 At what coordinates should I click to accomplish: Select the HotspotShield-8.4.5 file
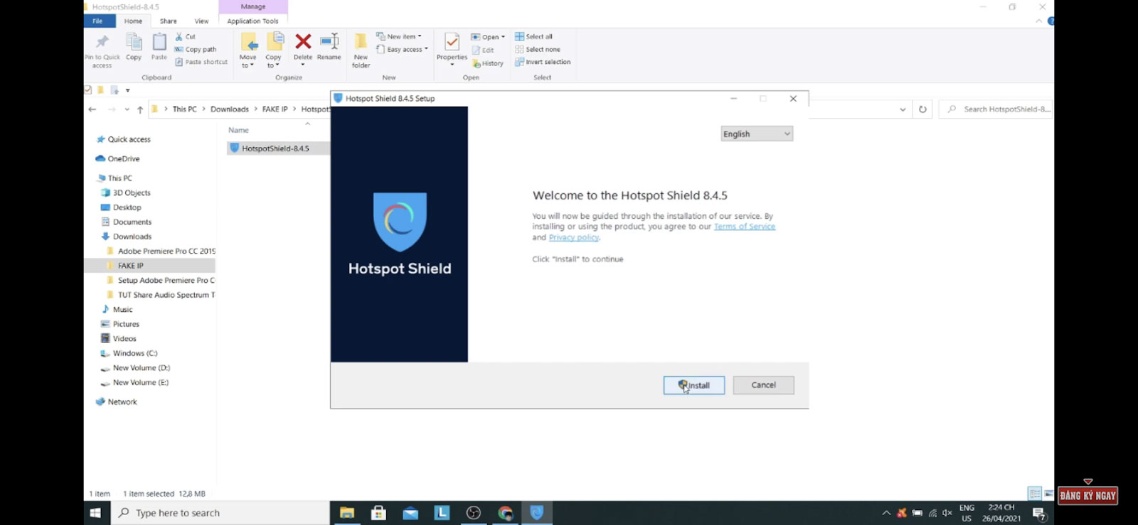[277, 148]
